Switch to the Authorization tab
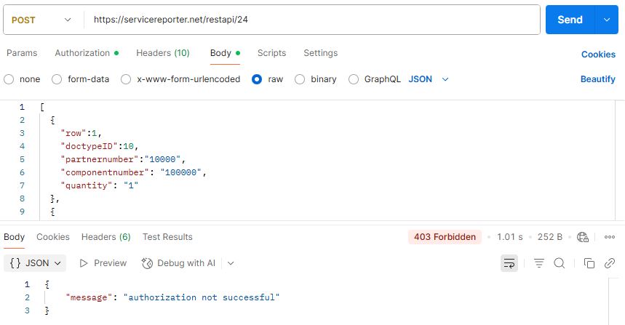 click(x=87, y=53)
